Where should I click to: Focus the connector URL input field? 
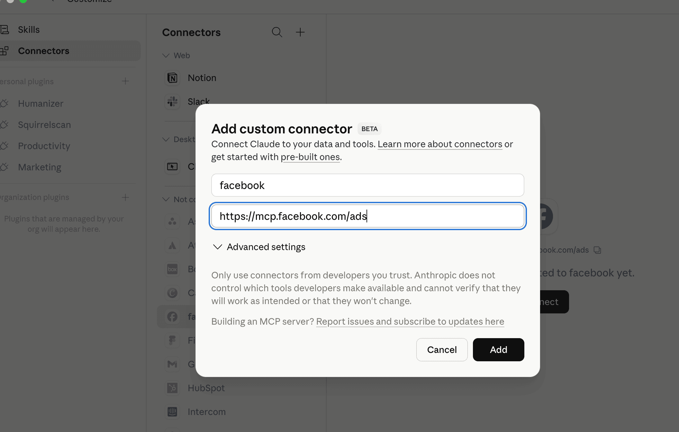click(368, 216)
